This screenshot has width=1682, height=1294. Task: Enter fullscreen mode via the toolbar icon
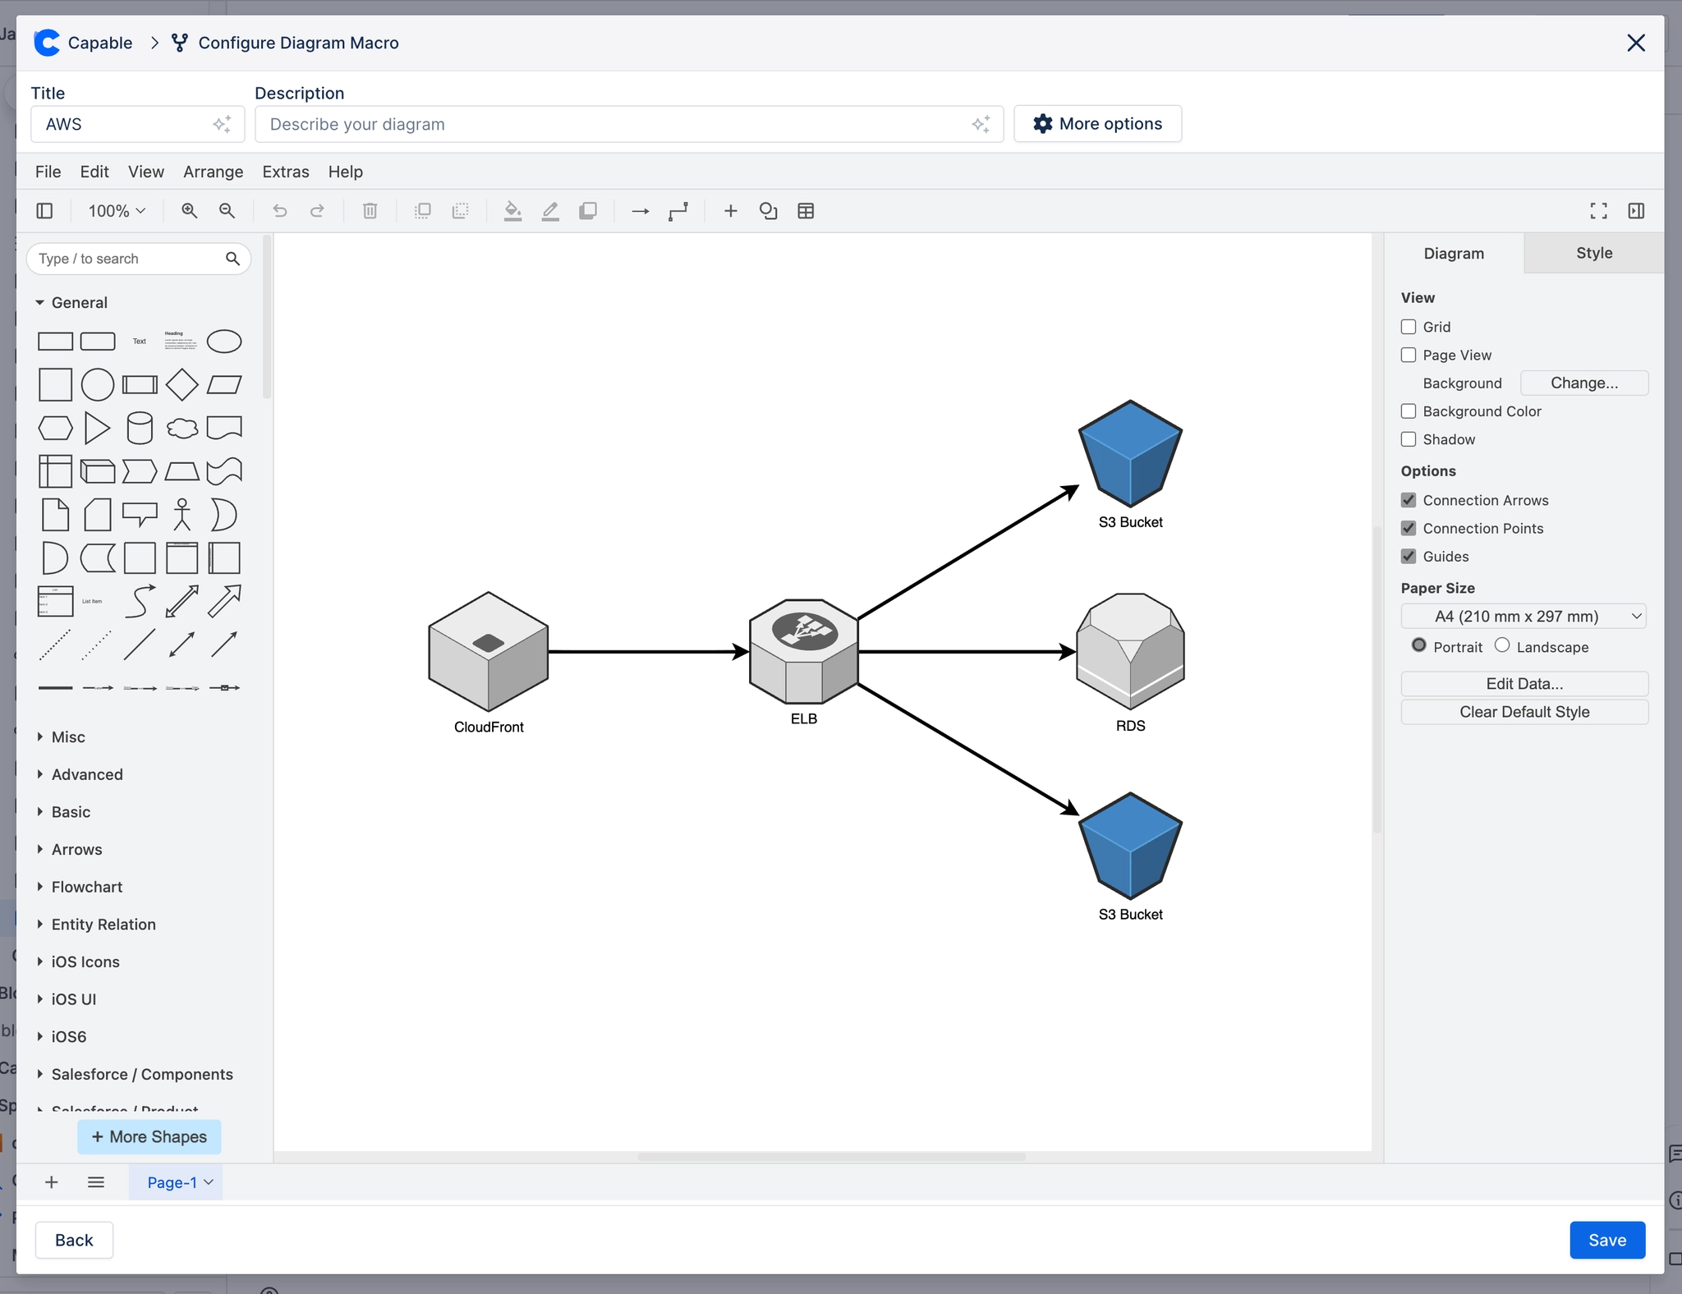(1597, 211)
